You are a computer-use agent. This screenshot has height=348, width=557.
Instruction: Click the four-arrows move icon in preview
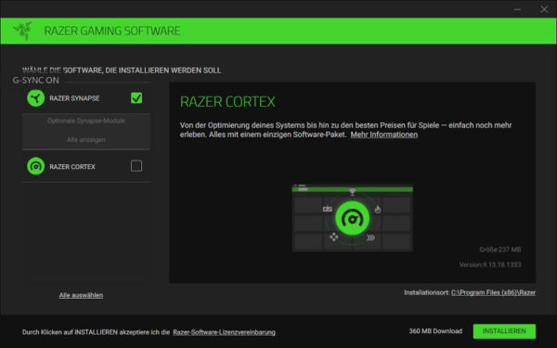tap(333, 237)
